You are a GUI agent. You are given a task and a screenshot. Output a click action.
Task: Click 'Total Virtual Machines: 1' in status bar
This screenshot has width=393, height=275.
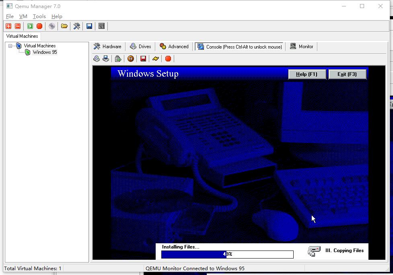click(x=33, y=269)
